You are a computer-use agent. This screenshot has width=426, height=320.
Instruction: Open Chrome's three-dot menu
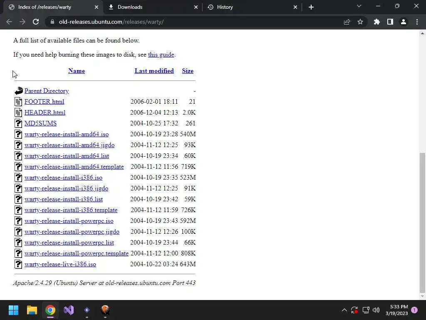417,22
